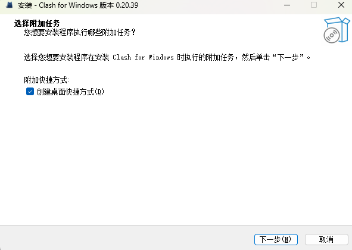The image size is (352, 250).
Task: Cancel setup via the 取消 button
Action: click(x=326, y=239)
